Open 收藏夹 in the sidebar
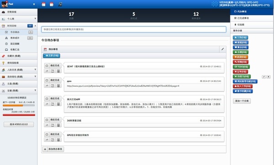 [x=19, y=56]
